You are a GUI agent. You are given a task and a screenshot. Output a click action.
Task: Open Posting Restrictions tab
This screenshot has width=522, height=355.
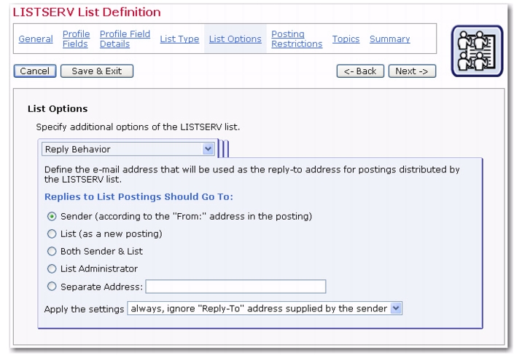pyautogui.click(x=297, y=39)
